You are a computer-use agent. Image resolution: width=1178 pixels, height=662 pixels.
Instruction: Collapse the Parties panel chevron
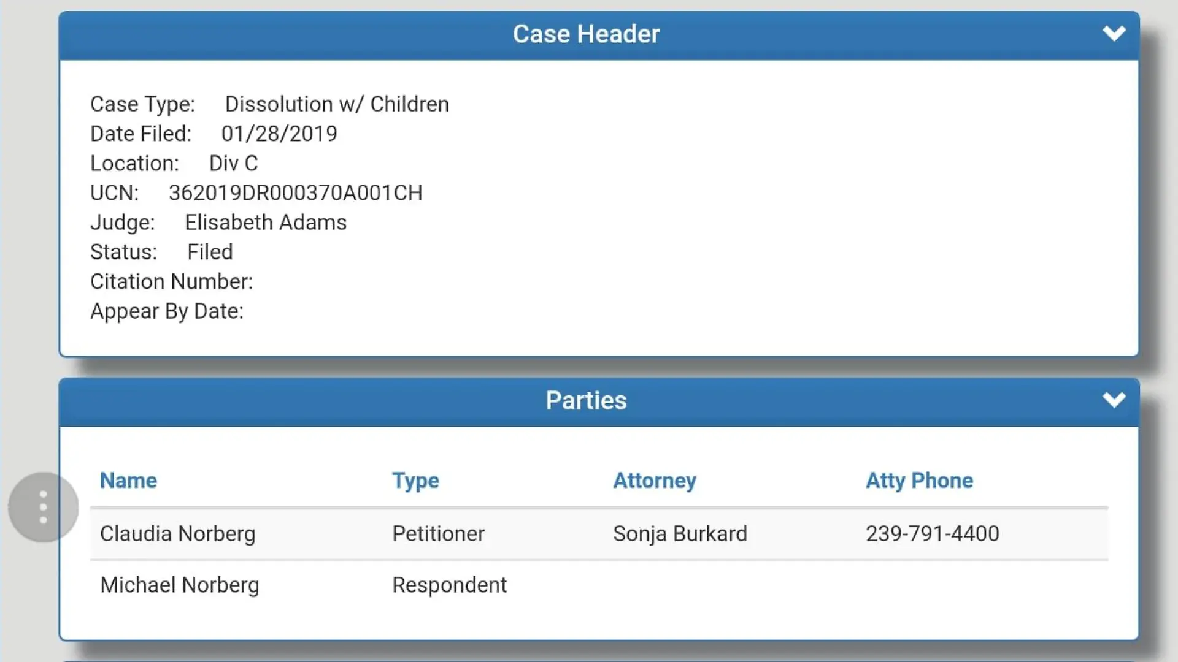tap(1114, 400)
